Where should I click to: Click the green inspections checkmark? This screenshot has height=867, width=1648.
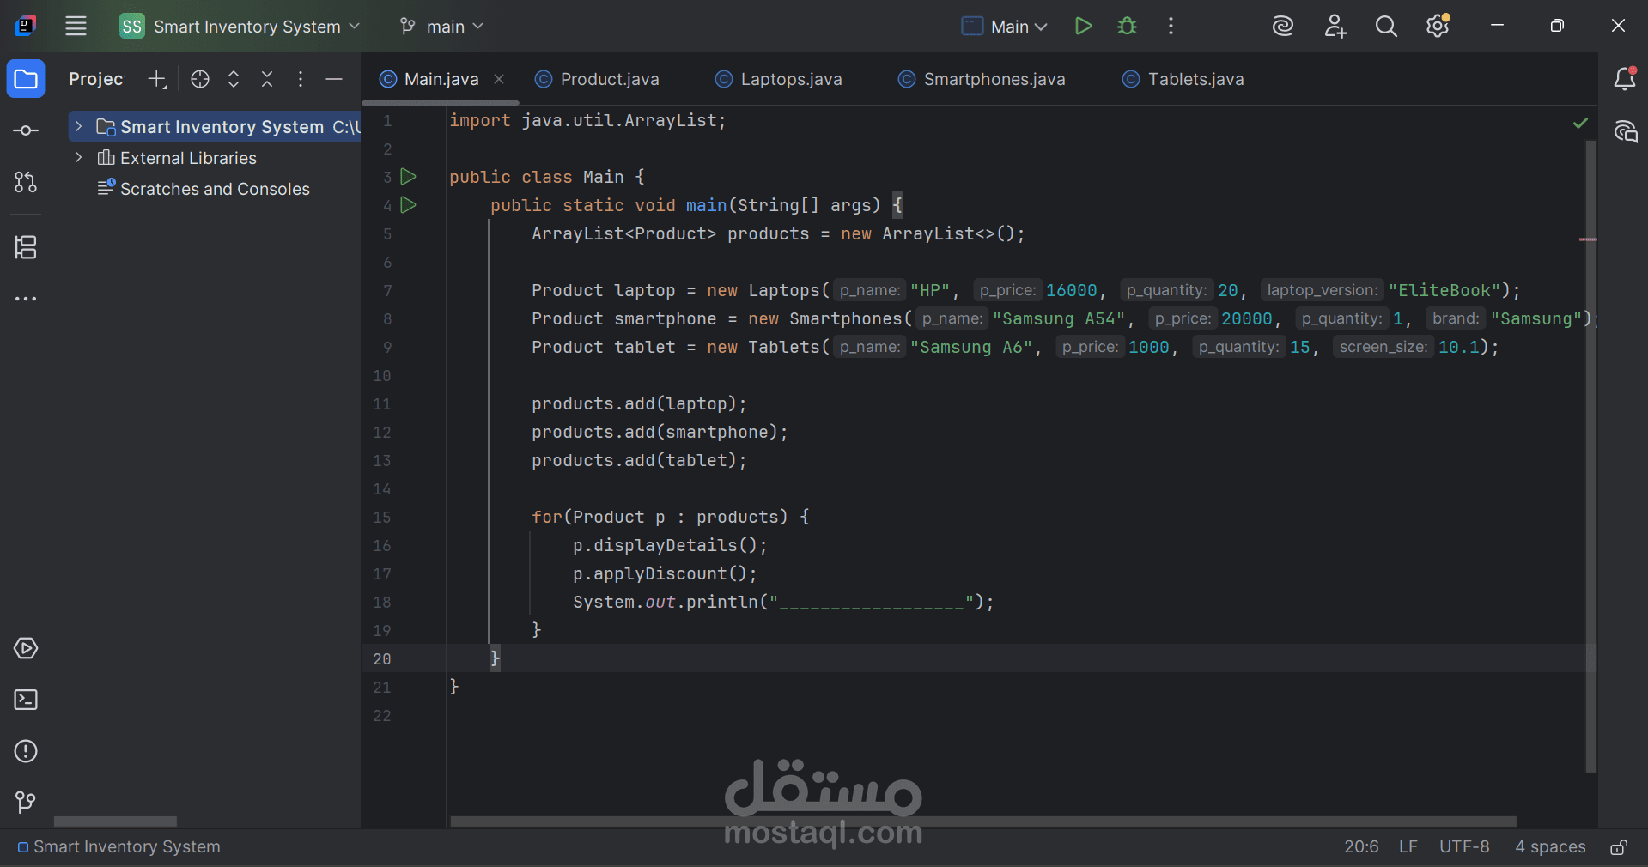pyautogui.click(x=1580, y=124)
